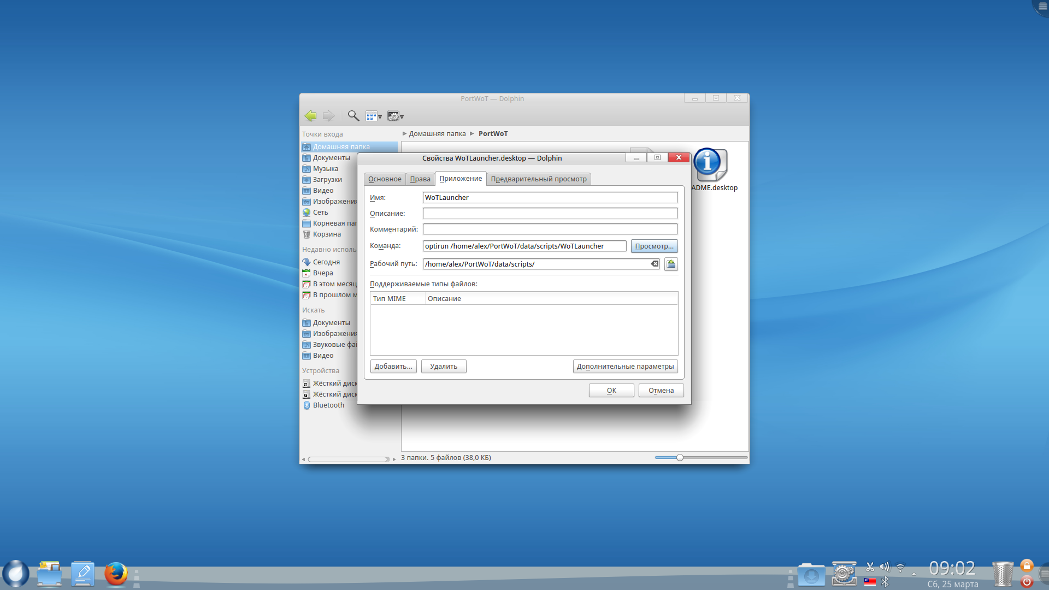Click the Просмотр... browse button
The width and height of the screenshot is (1049, 590).
654,246
